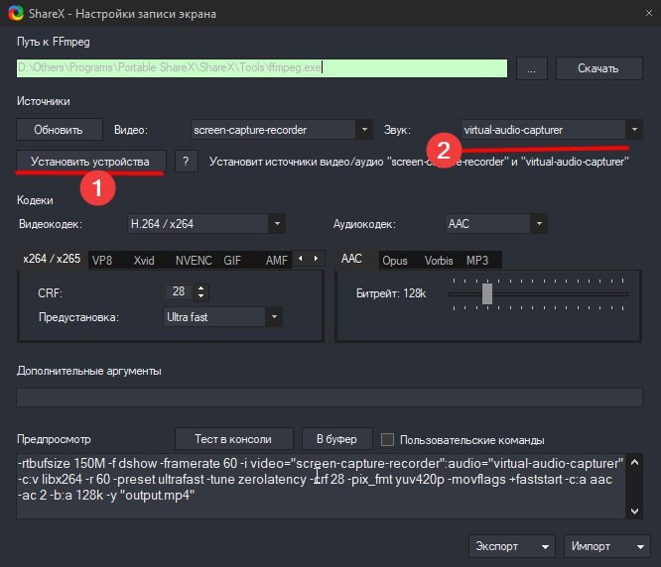The width and height of the screenshot is (661, 567).
Task: Switch to the GIF tab
Action: pos(232,260)
